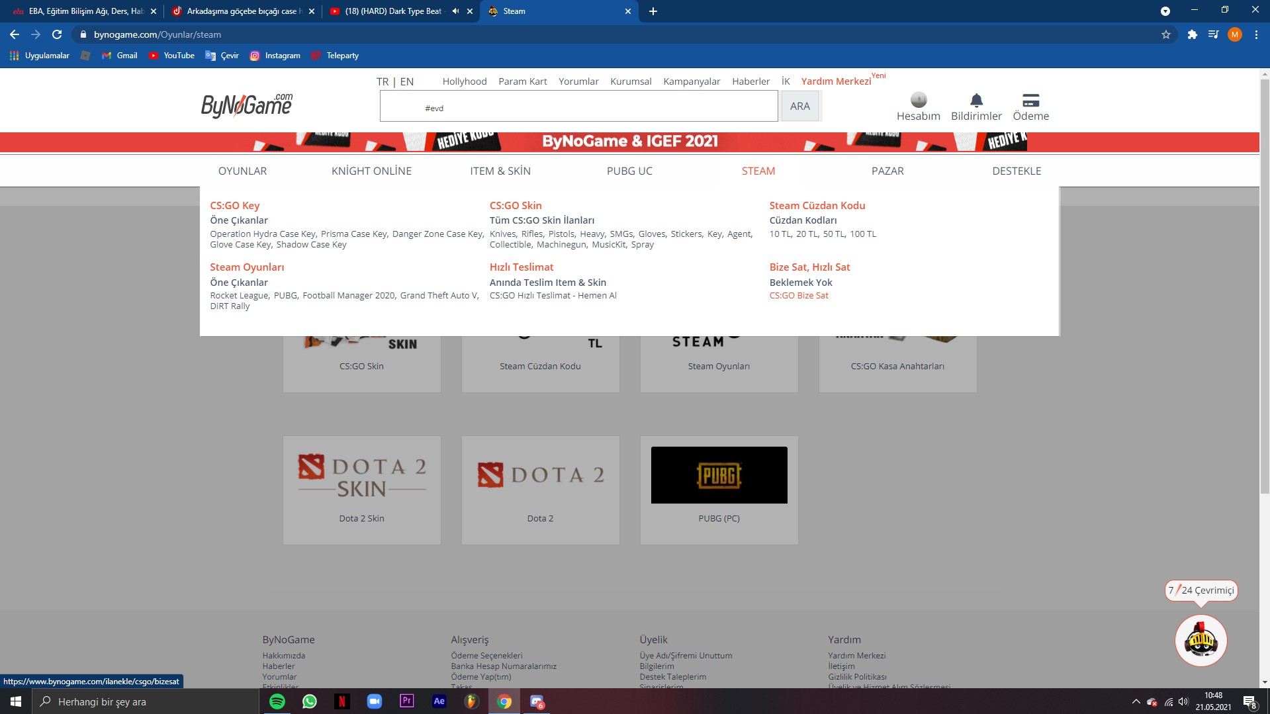The width and height of the screenshot is (1270, 714).
Task: Open the Chrome profile avatar
Action: coord(1234,34)
